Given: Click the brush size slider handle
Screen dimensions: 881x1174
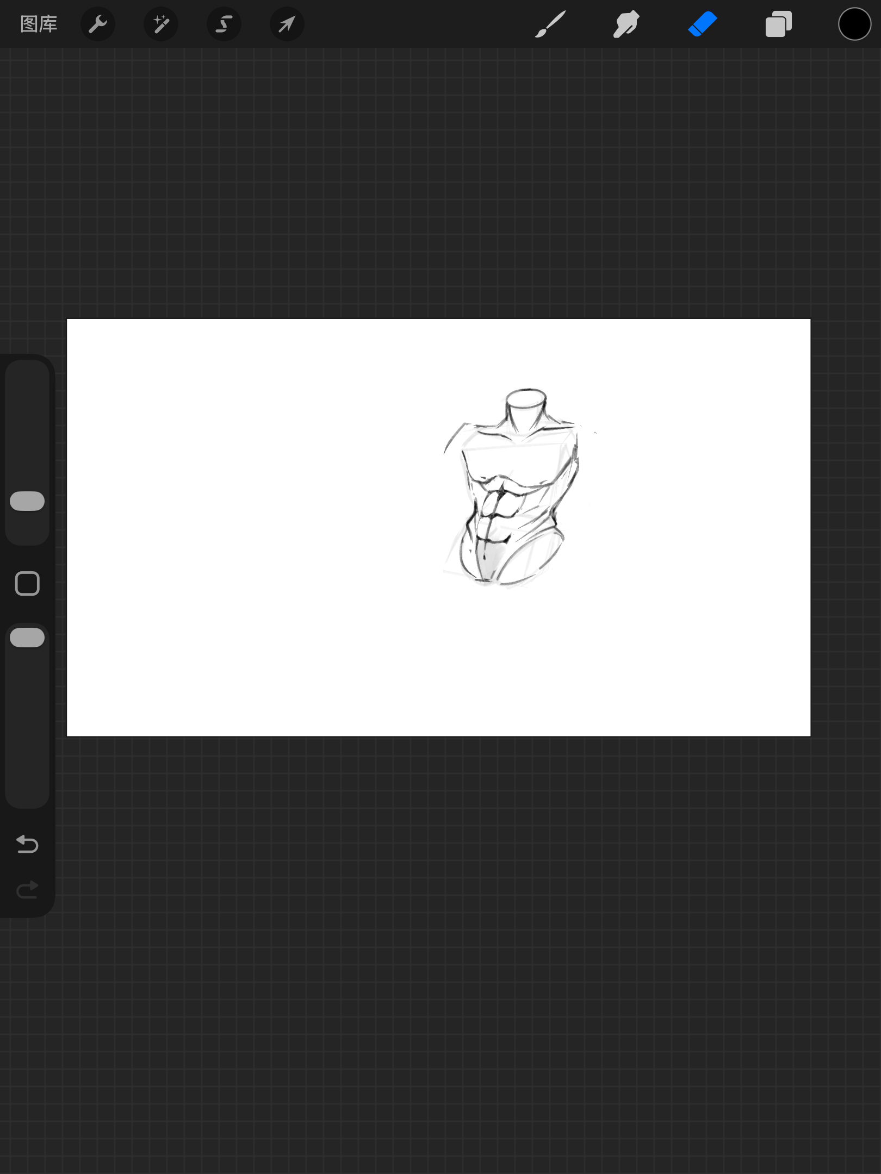Looking at the screenshot, I should tap(27, 501).
